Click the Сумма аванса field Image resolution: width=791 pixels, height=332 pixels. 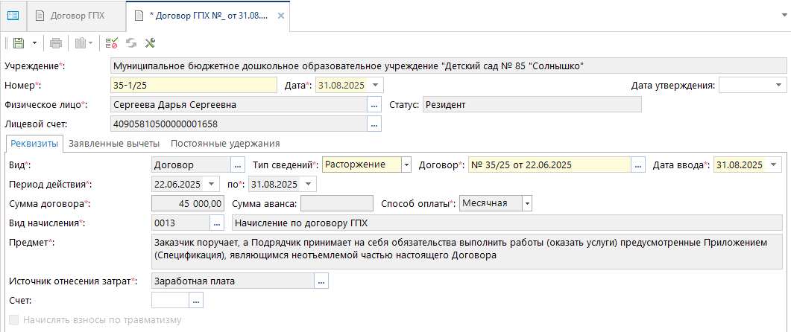[x=336, y=203]
